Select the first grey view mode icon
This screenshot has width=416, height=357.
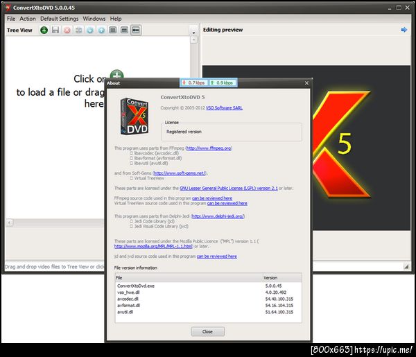113,30
